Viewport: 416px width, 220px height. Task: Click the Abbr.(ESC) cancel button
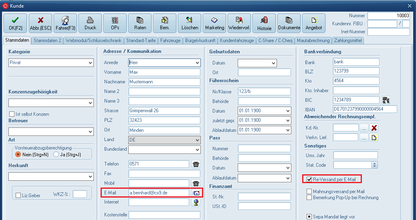[x=40, y=23]
